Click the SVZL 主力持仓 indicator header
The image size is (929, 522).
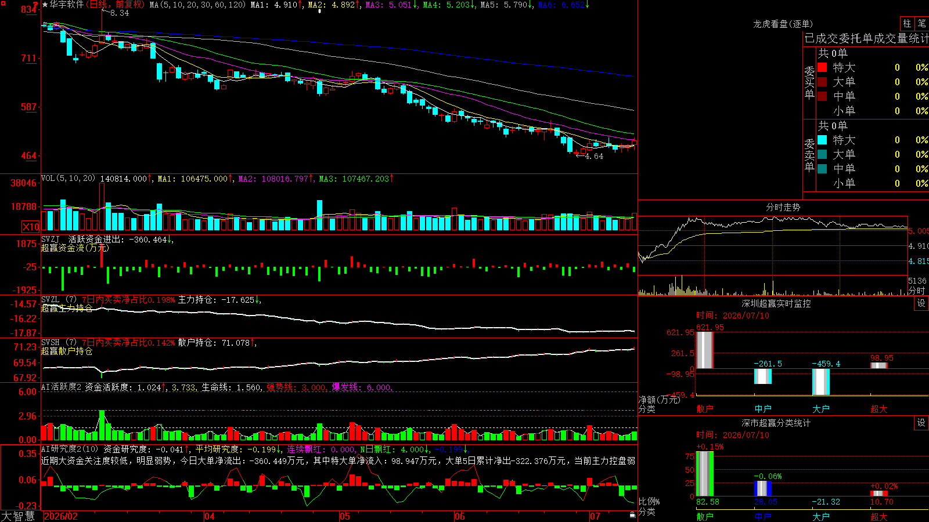(151, 300)
